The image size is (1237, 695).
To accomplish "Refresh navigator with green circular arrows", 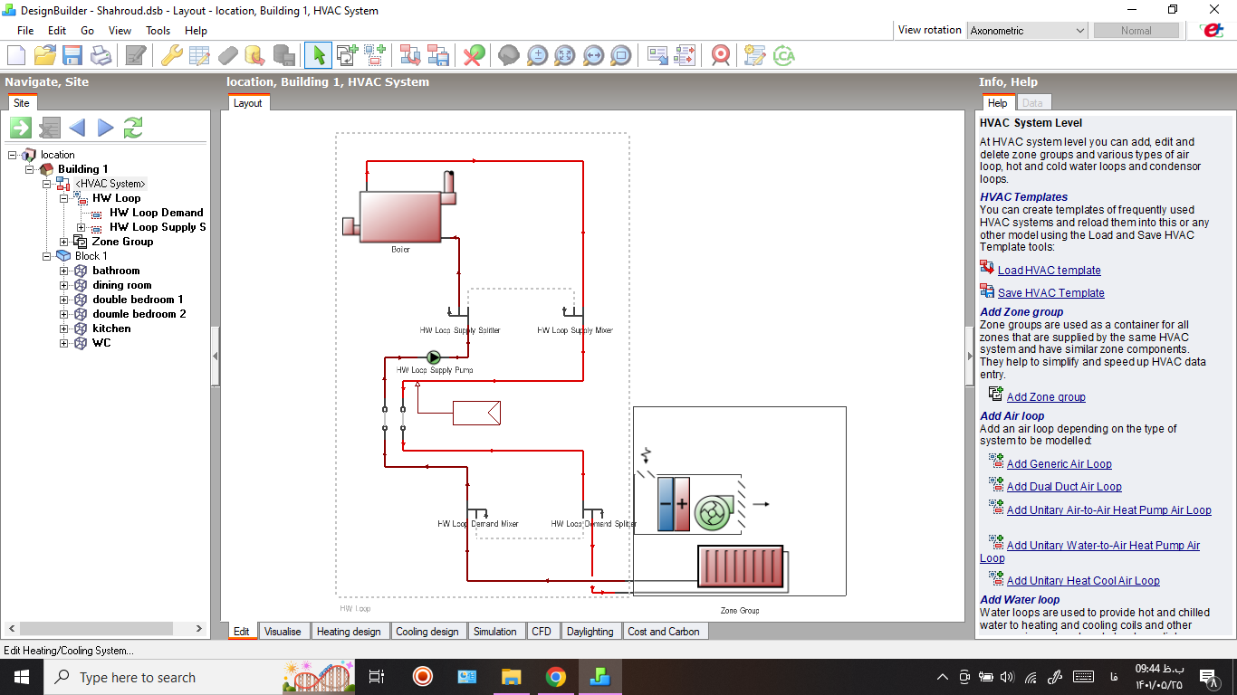I will (x=133, y=128).
